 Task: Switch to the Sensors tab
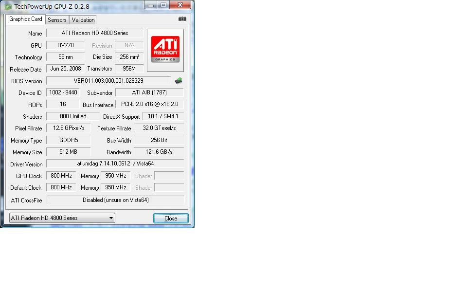pos(57,19)
